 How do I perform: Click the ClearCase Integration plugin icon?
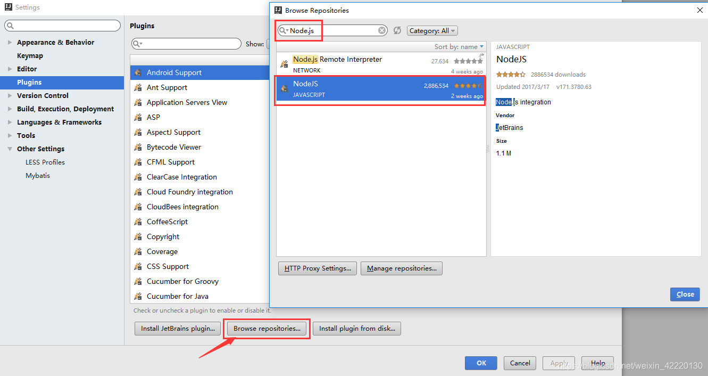[x=138, y=177]
